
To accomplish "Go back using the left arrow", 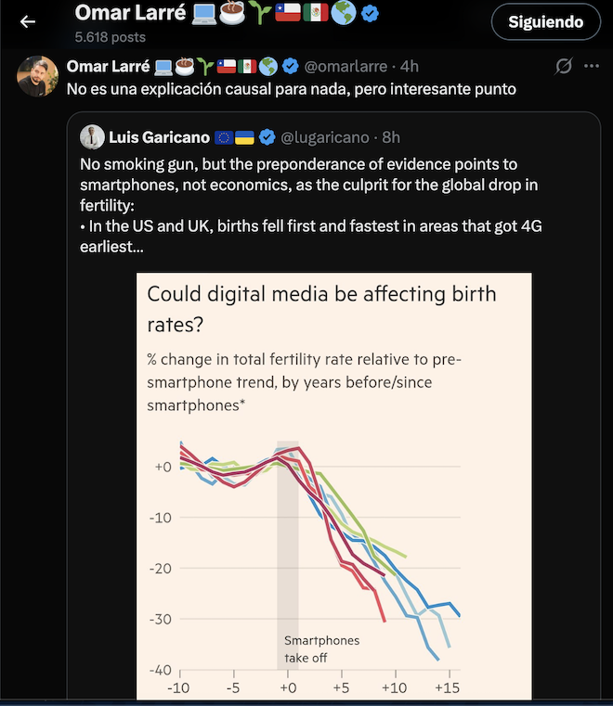I will tap(28, 21).
